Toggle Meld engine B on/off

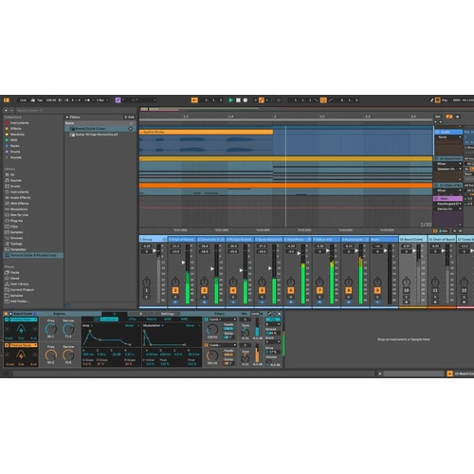[x=7, y=345]
